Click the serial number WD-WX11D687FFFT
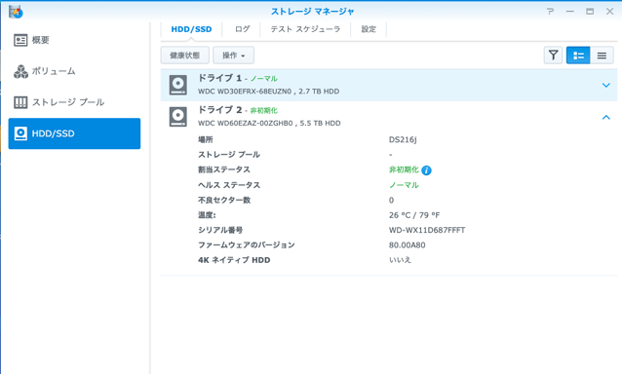This screenshot has width=622, height=374. (x=427, y=230)
